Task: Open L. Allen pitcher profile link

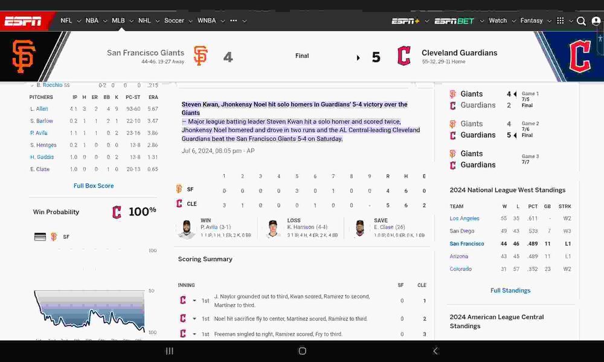Action: click(x=39, y=109)
